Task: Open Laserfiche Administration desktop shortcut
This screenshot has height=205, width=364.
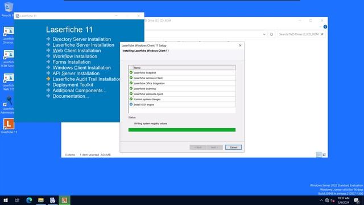Action: click(x=7, y=105)
